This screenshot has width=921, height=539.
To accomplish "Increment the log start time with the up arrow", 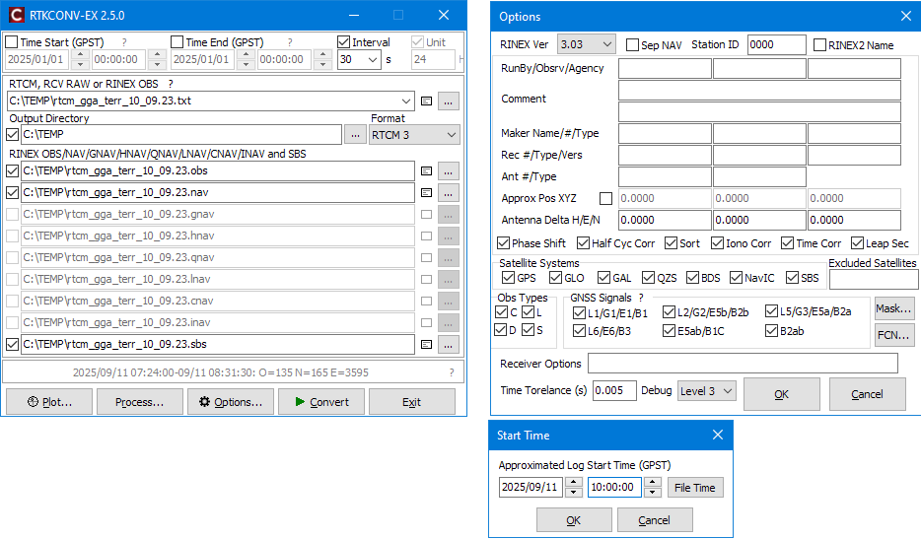I will tap(652, 483).
